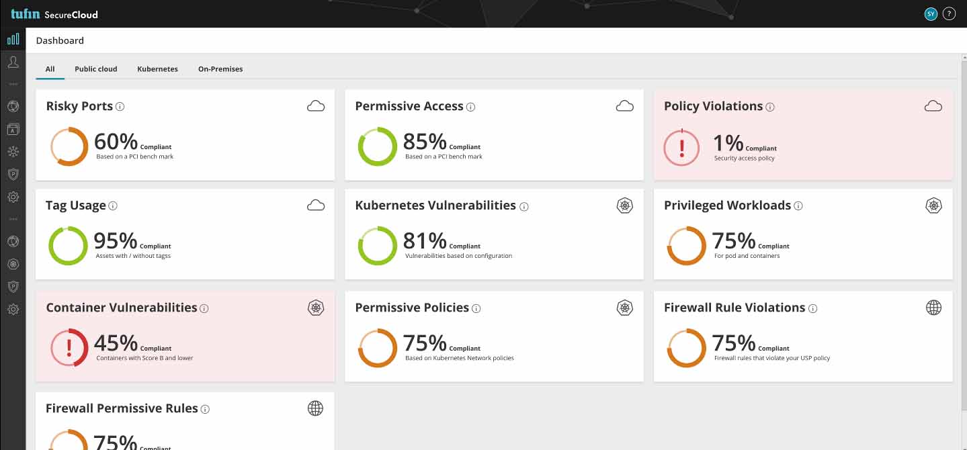This screenshot has width=967, height=450.
Task: Click the user profile icon in sidebar
Action: pyautogui.click(x=13, y=62)
